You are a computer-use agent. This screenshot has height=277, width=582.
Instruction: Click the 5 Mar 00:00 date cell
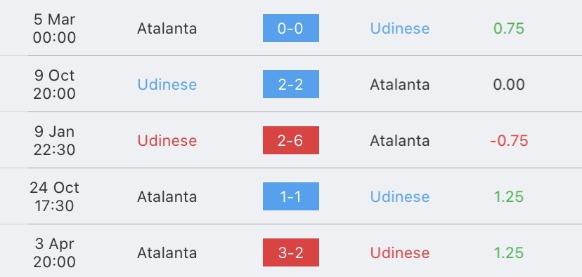tap(54, 28)
